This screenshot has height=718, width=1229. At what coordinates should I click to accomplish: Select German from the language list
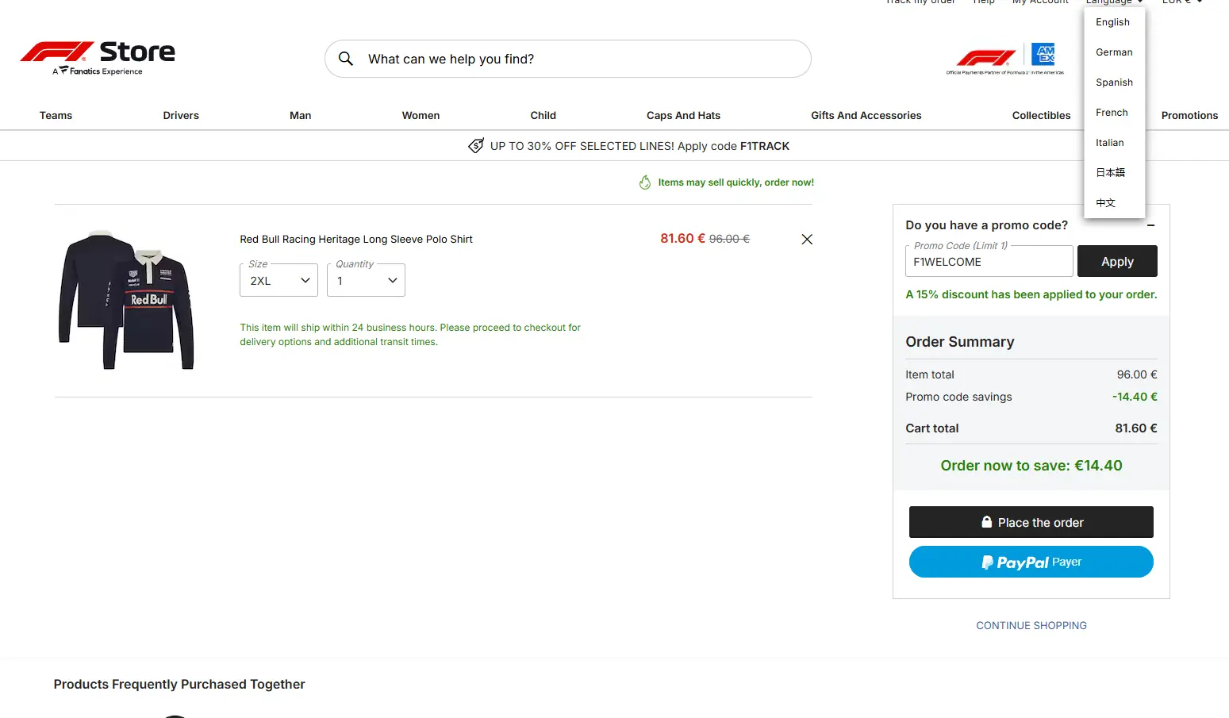click(1114, 52)
